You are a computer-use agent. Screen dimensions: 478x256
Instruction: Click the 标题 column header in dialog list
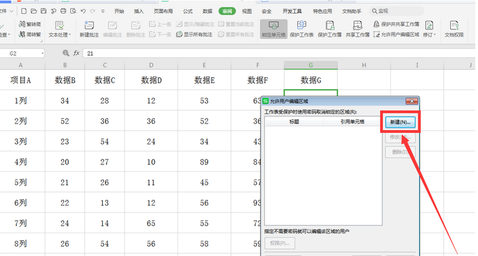[x=294, y=121]
